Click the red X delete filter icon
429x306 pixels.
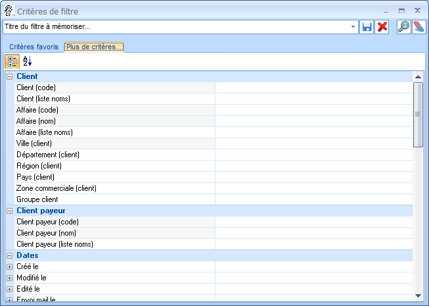point(382,27)
